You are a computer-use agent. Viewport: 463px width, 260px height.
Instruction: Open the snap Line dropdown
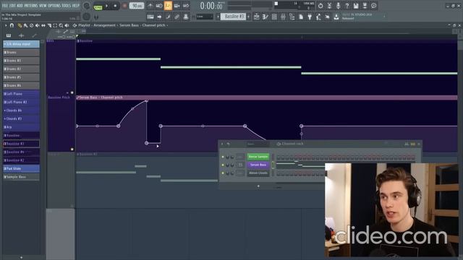(204, 17)
